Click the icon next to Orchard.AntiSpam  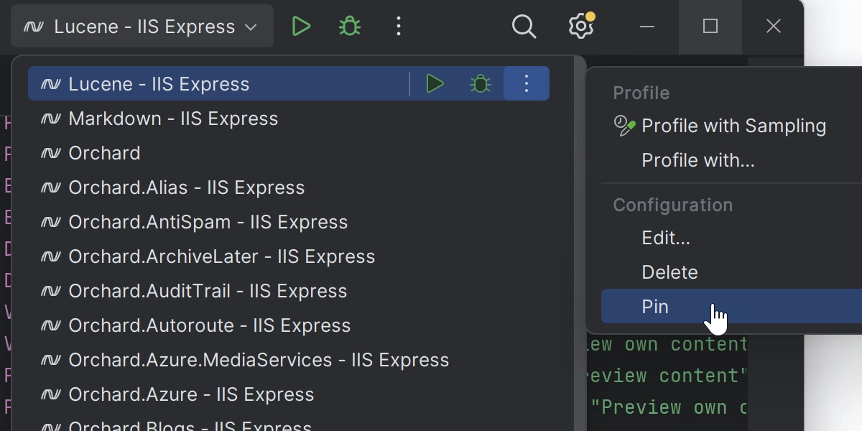click(50, 222)
